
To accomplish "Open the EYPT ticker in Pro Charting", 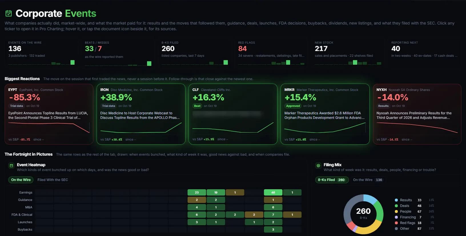I will tap(13, 90).
